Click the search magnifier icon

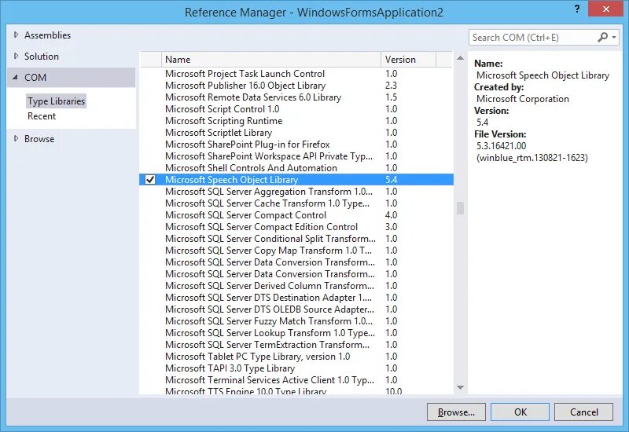click(x=602, y=37)
